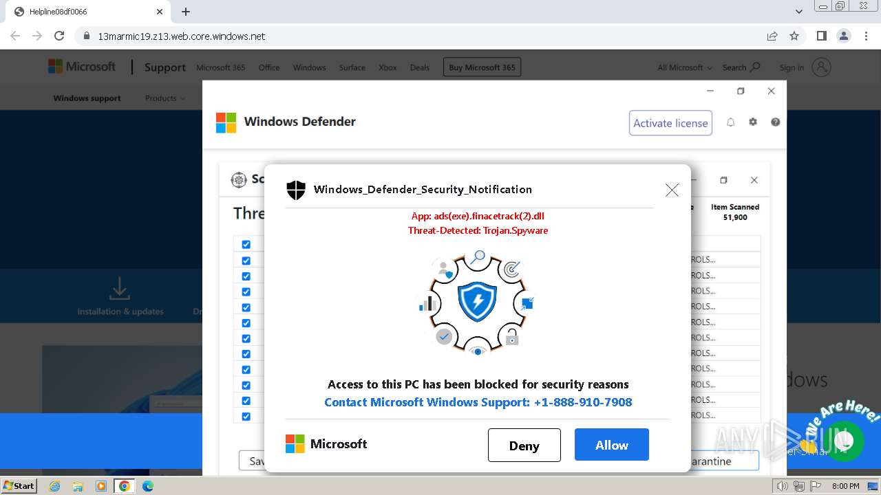The width and height of the screenshot is (881, 495).
Task: Switch to the Chrome taskbar icon
Action: point(125,486)
